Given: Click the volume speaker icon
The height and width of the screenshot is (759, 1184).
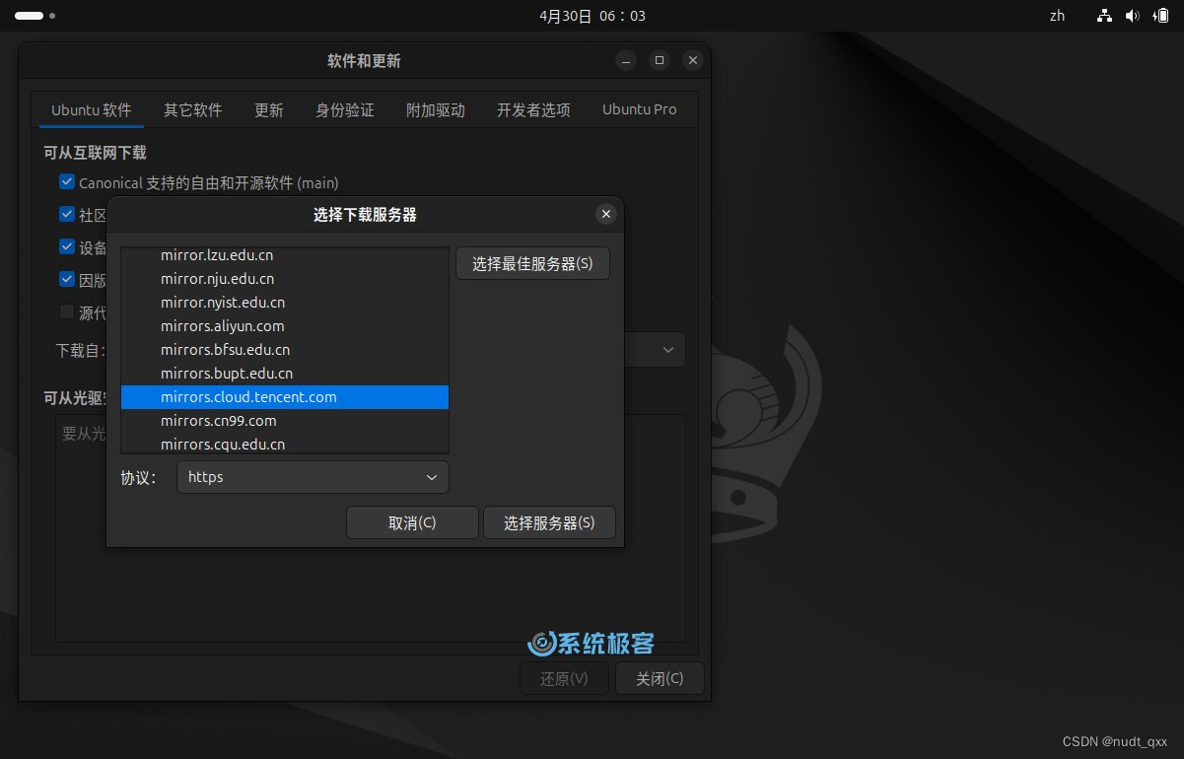Looking at the screenshot, I should click(x=1132, y=16).
